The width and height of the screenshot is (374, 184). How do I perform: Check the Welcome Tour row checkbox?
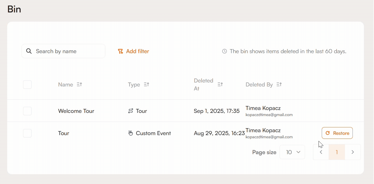point(27,111)
